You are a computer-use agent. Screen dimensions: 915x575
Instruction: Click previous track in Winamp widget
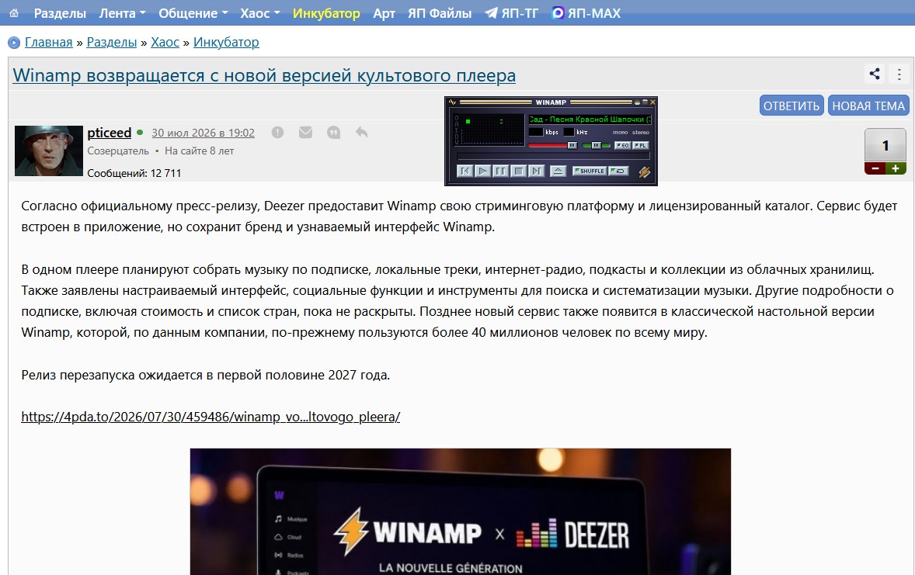tap(465, 171)
